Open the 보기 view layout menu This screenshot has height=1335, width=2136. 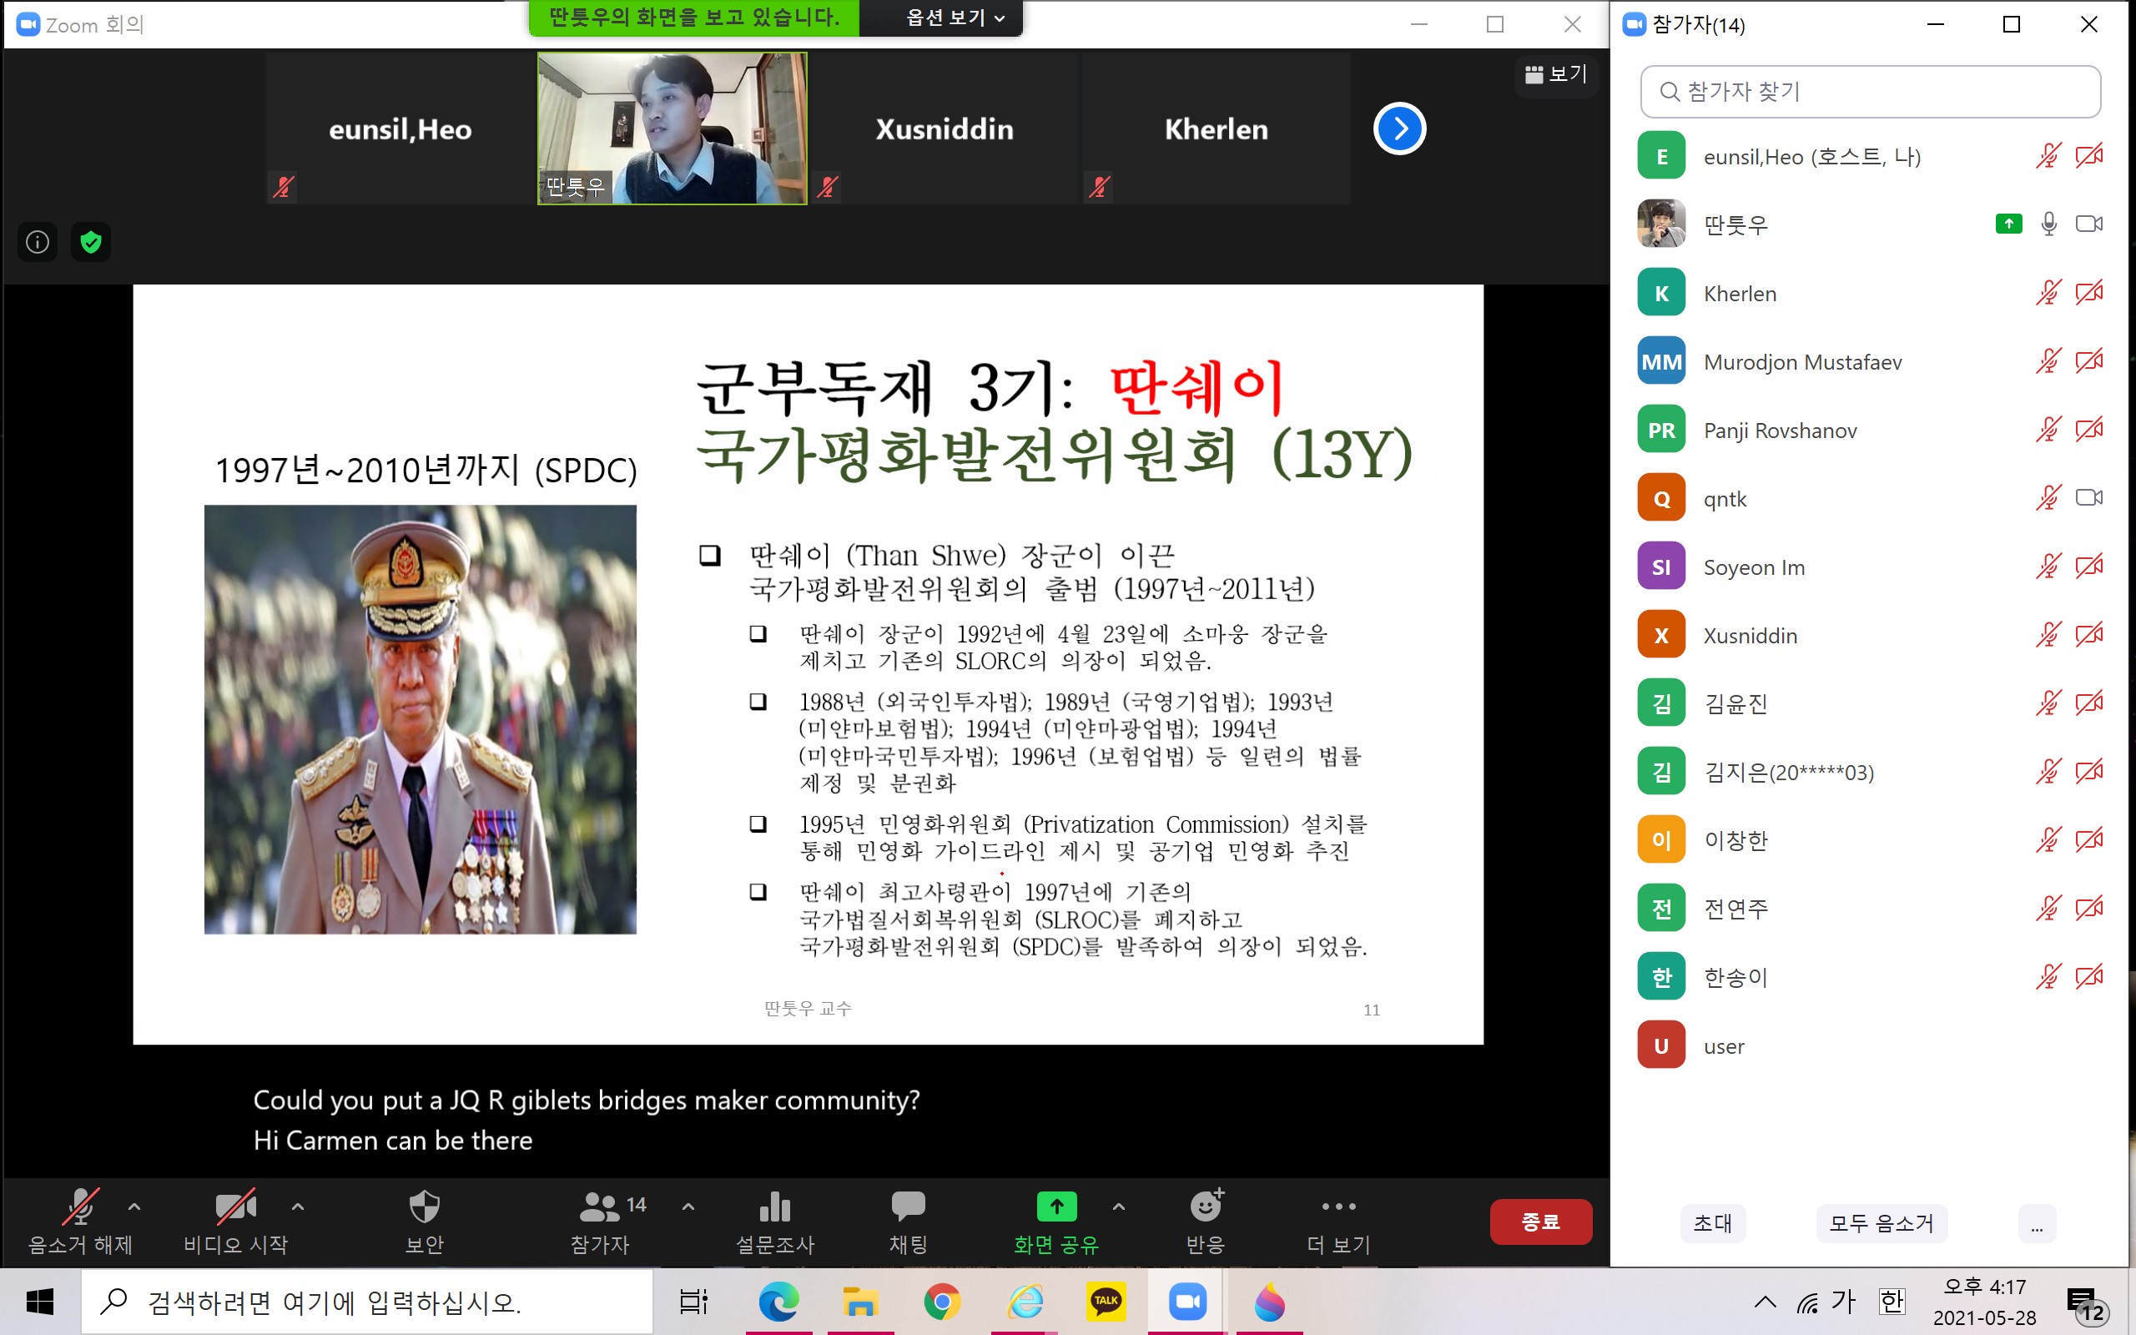pos(1556,74)
